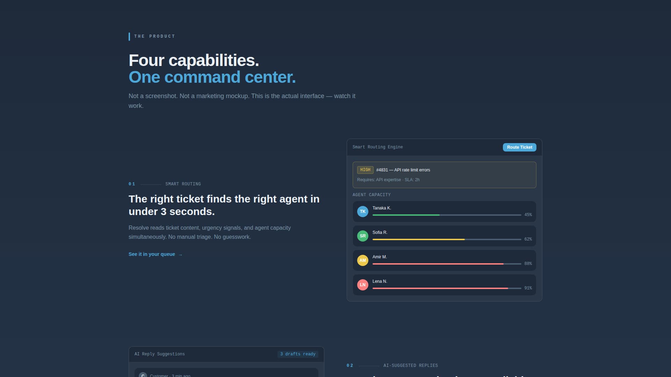Click Lena N. capacity bar at 91%
This screenshot has height=377, width=671.
click(447, 288)
